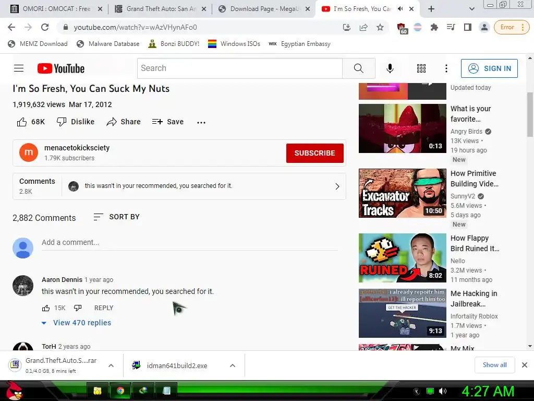Open the menacetokicksciety channel name link
Image resolution: width=534 pixels, height=401 pixels.
click(77, 148)
